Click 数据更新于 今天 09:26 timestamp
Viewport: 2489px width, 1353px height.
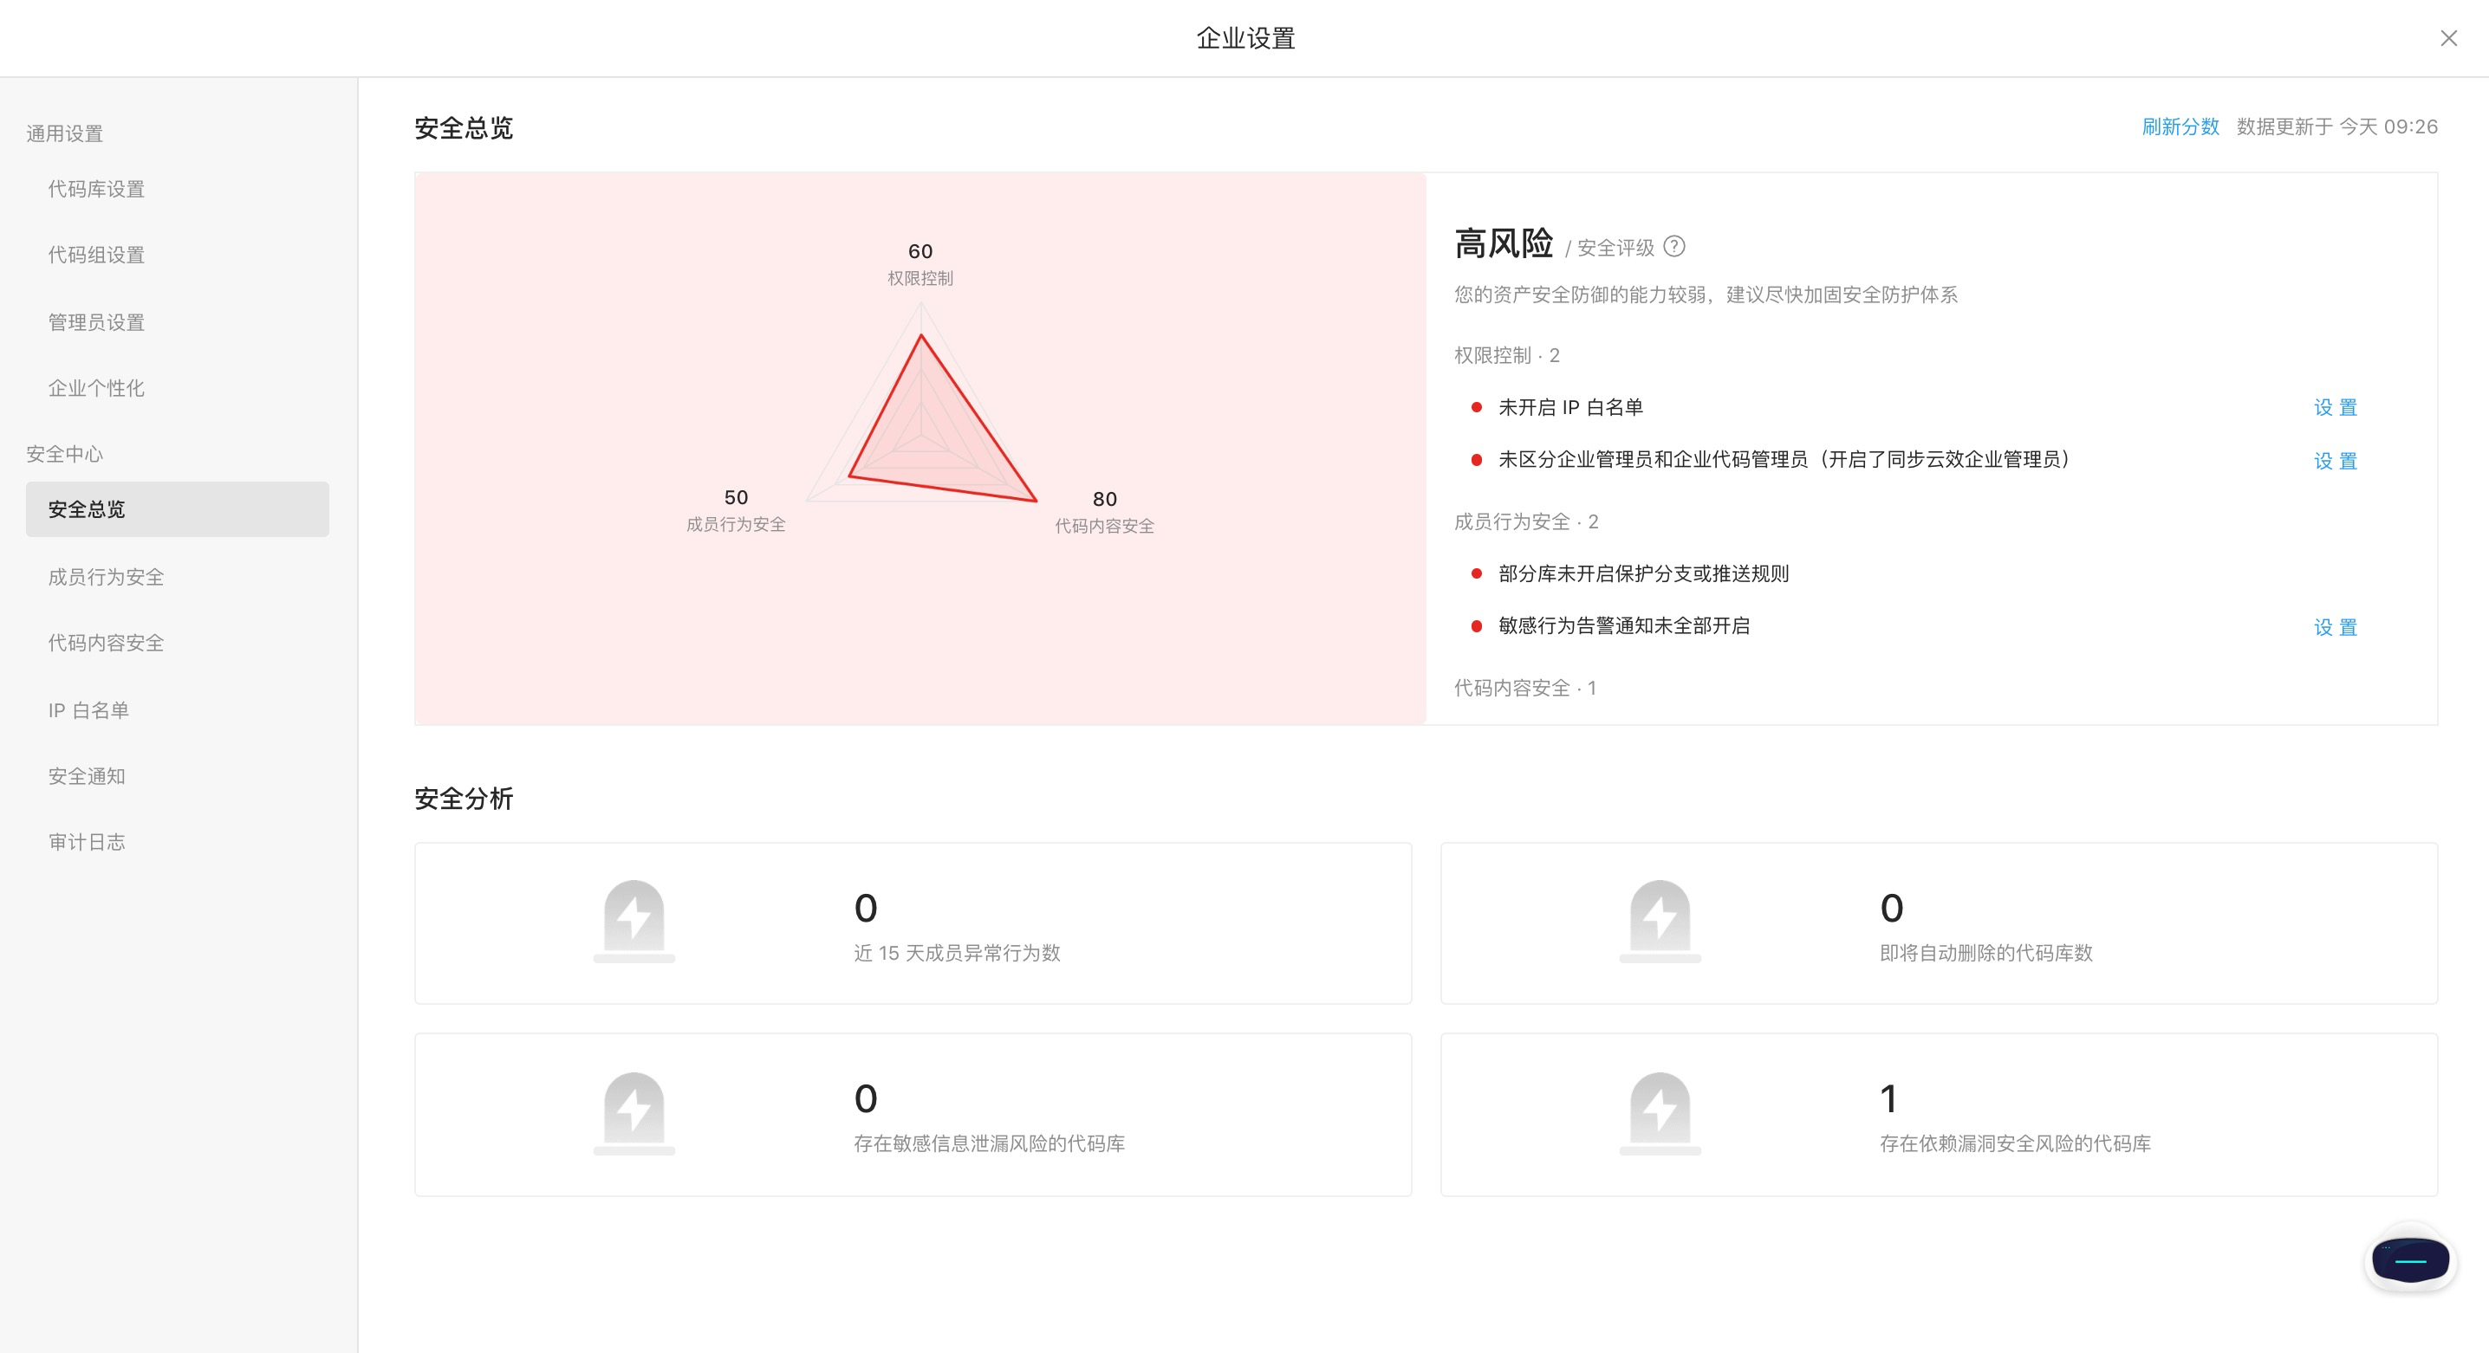coord(2336,126)
